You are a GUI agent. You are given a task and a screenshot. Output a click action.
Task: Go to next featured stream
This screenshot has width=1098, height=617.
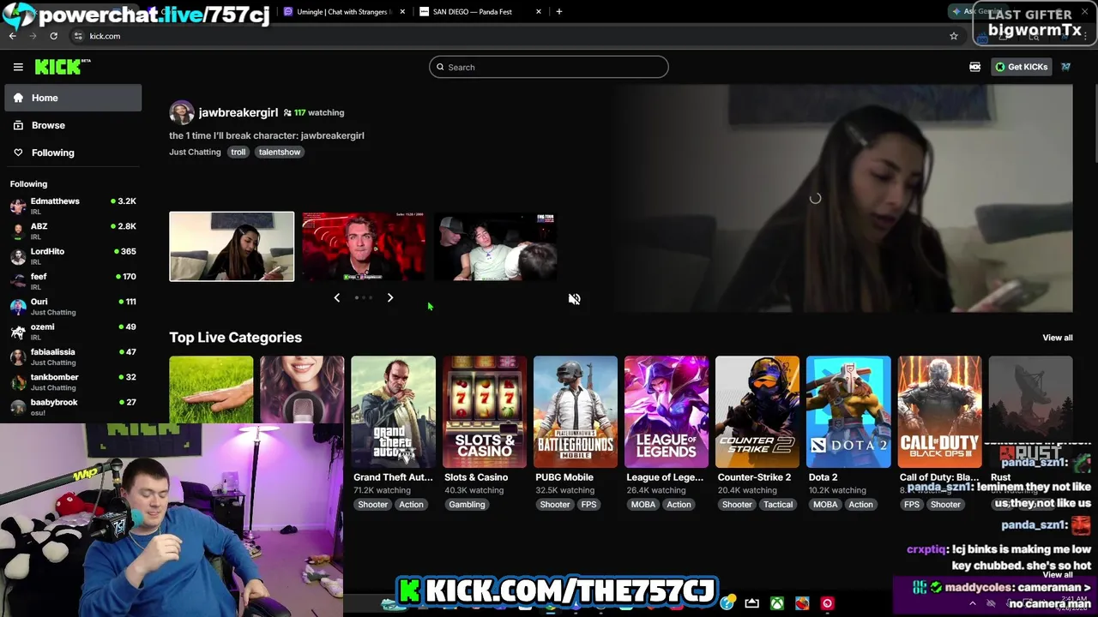coord(389,297)
